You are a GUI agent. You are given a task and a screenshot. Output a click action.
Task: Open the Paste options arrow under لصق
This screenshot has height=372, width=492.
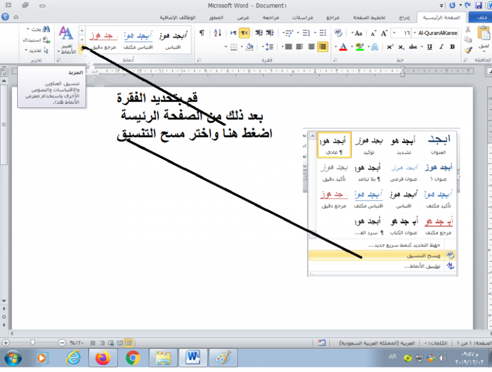(484, 52)
